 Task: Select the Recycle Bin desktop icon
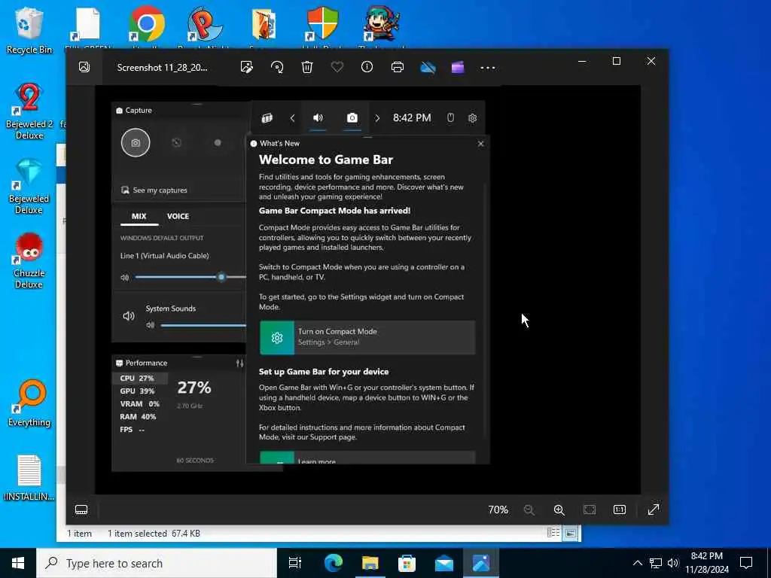coord(29,30)
